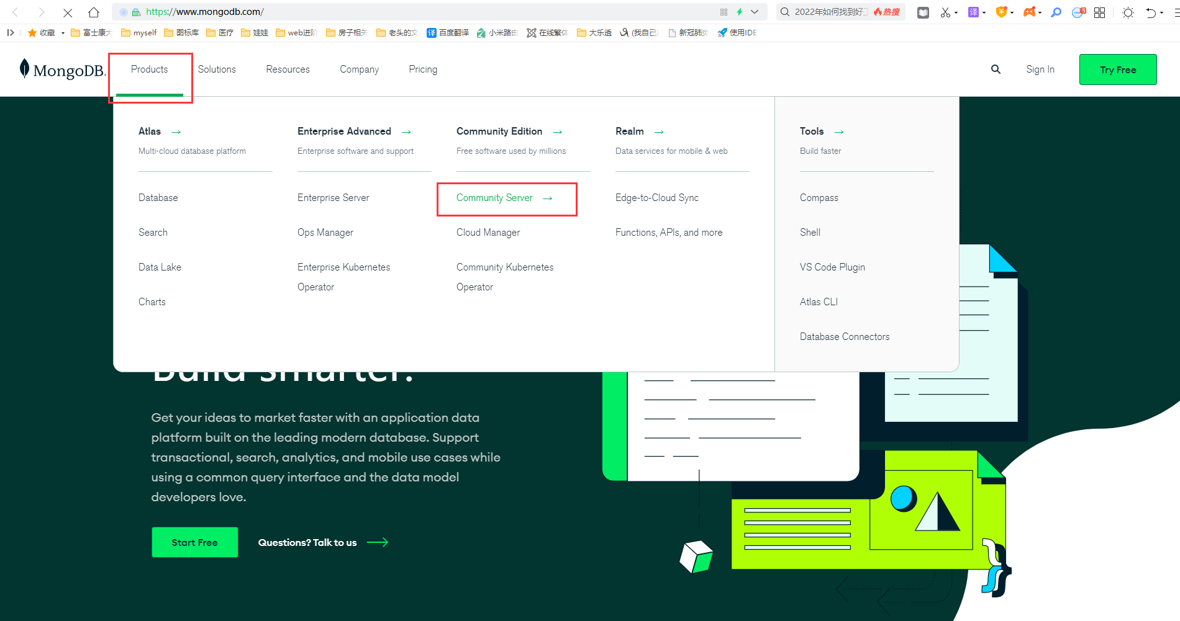The width and height of the screenshot is (1180, 621).
Task: Open the undo history dropdown arrow
Action: coord(1161,12)
